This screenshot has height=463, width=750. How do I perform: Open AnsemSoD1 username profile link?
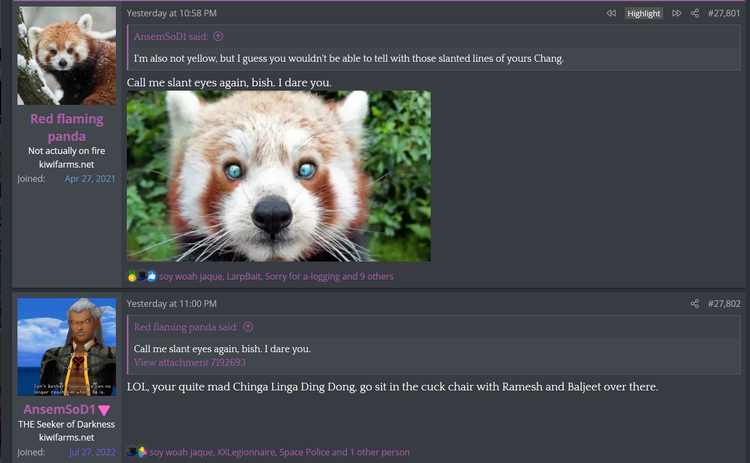pyautogui.click(x=60, y=409)
